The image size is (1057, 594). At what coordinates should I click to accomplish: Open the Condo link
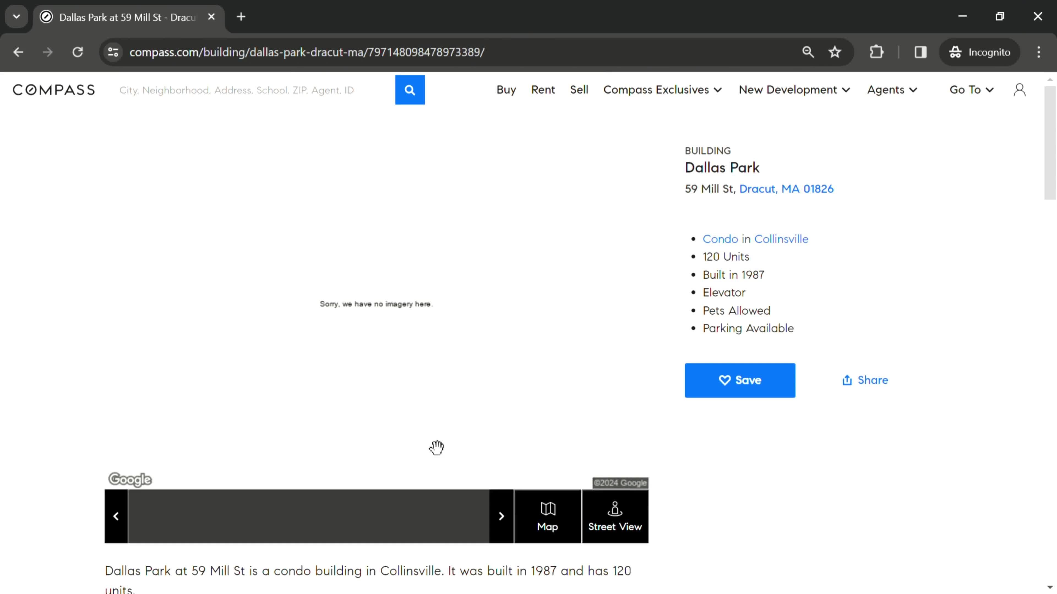tap(720, 239)
